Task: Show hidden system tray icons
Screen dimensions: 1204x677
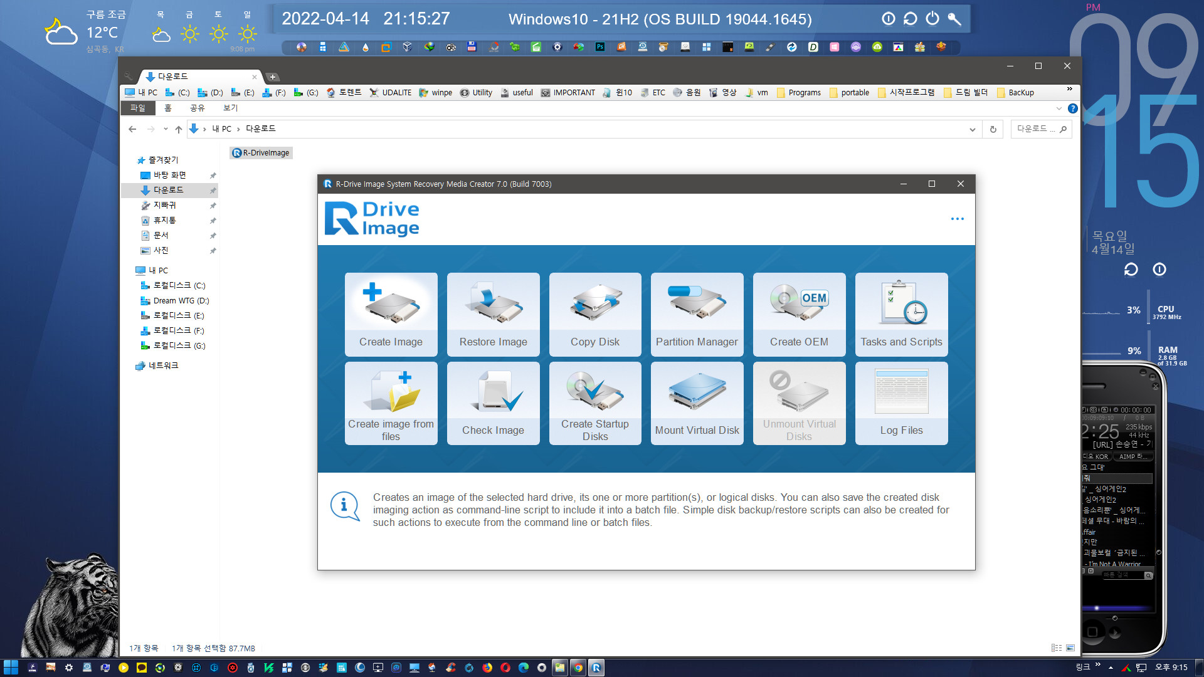Action: pos(1111,668)
